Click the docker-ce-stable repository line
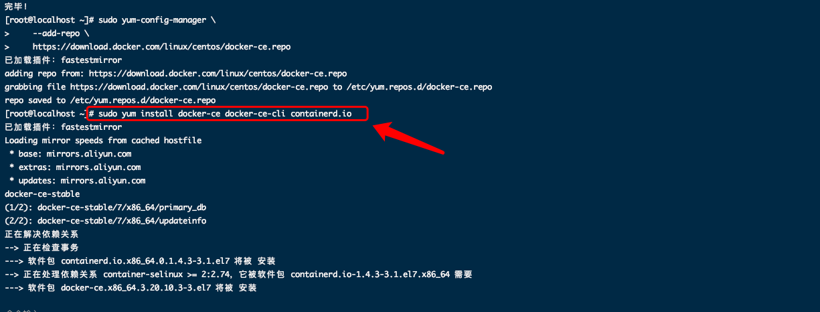820x312 pixels. (x=42, y=194)
